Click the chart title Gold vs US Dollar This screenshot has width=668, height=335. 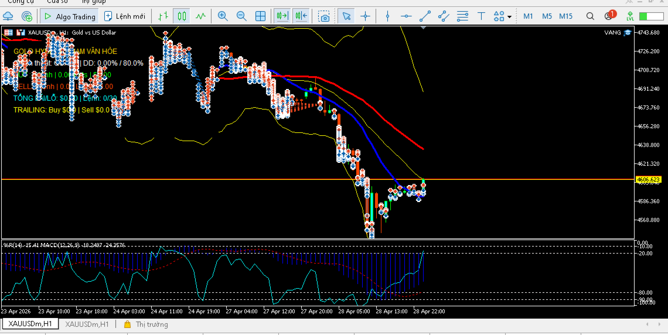(94, 32)
